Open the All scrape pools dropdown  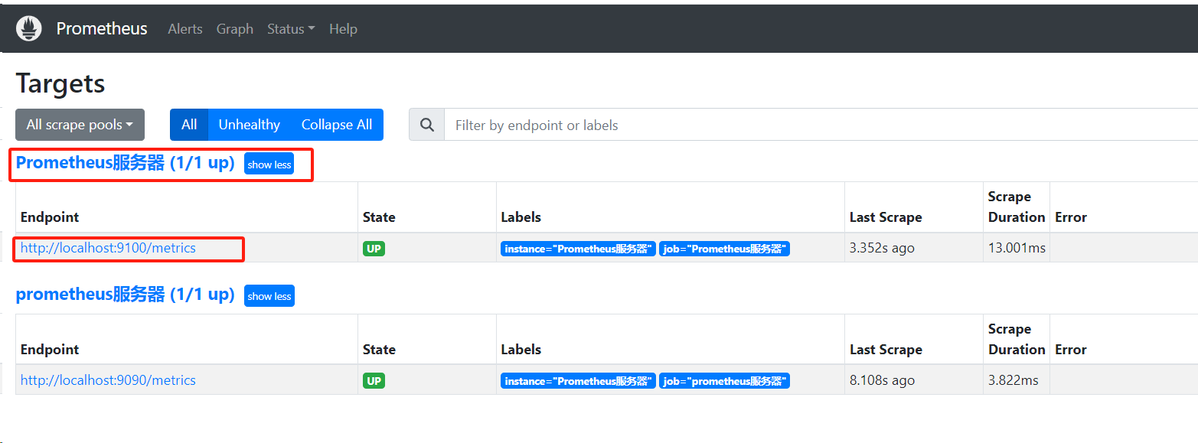pyautogui.click(x=80, y=125)
